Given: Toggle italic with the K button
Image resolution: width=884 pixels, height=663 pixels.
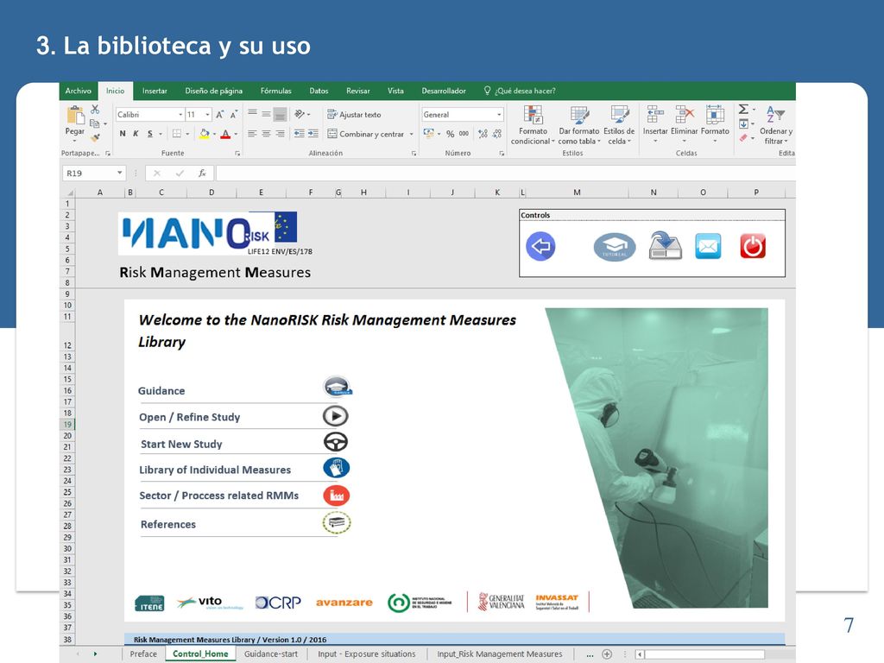Looking at the screenshot, I should [x=136, y=134].
